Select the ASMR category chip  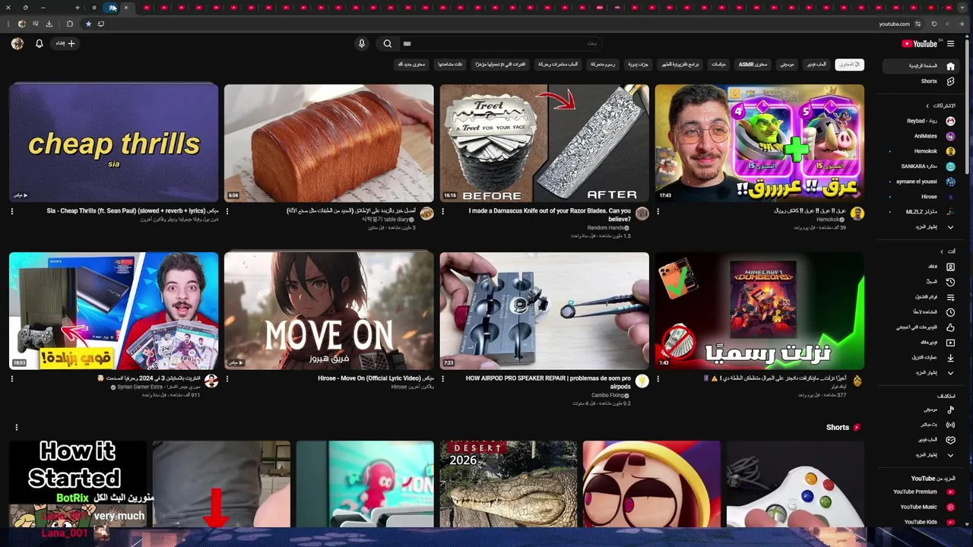click(x=753, y=65)
